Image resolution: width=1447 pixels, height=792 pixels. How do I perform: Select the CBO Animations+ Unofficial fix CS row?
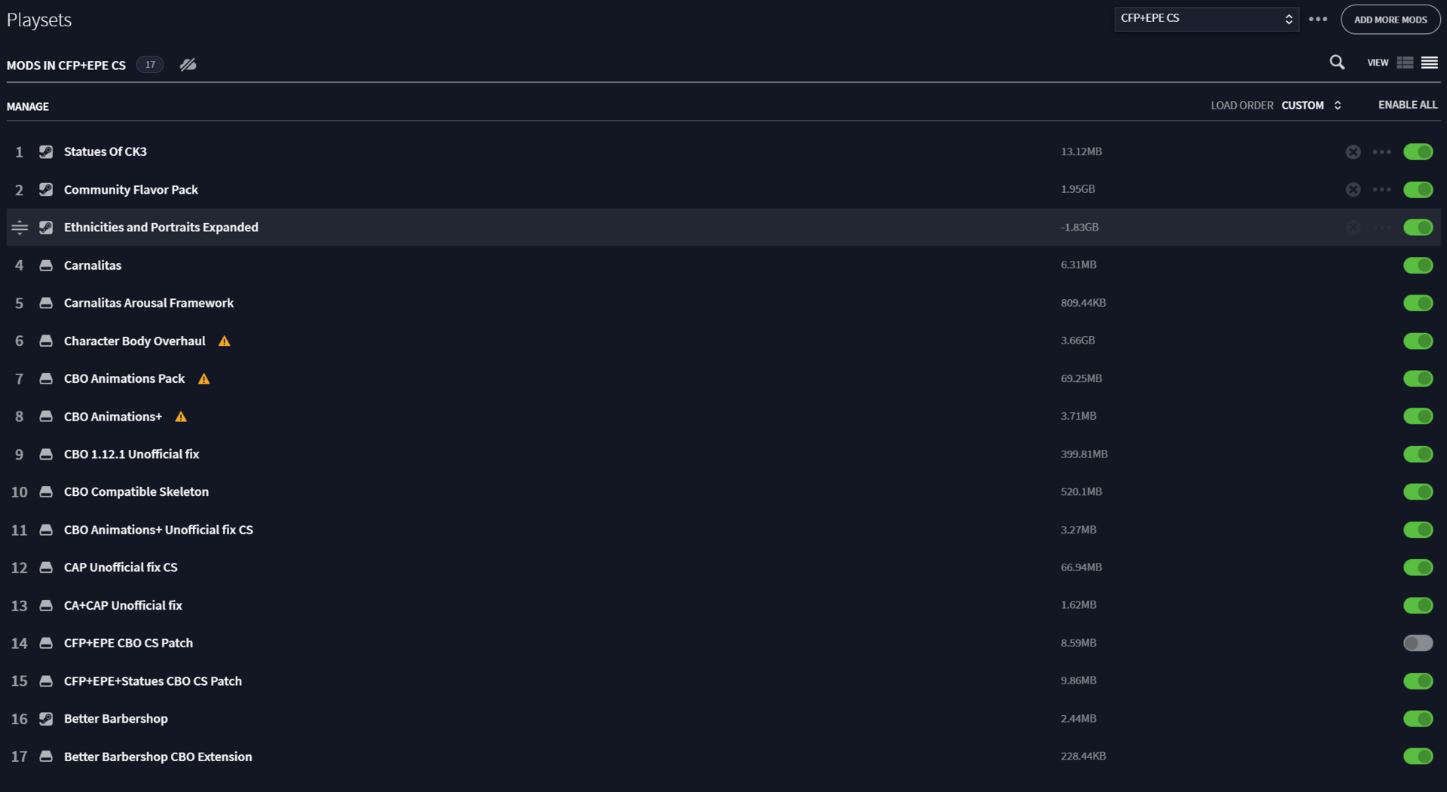pyautogui.click(x=723, y=530)
